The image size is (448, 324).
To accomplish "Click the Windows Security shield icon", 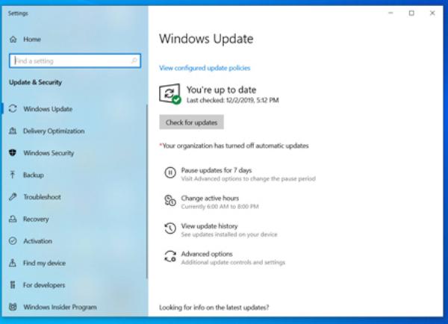I will point(13,153).
